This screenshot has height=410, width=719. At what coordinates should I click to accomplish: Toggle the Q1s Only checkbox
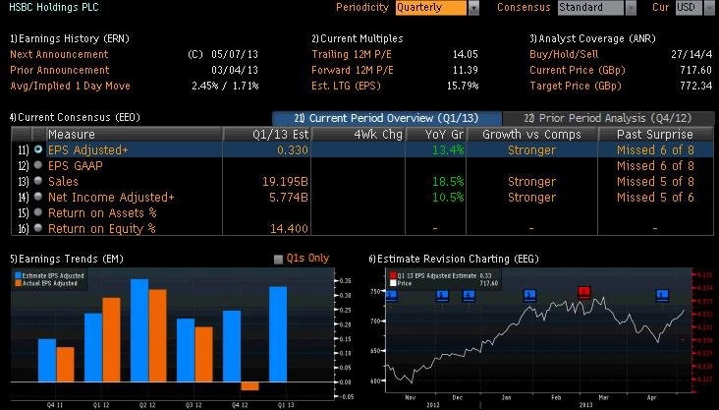[x=278, y=260]
